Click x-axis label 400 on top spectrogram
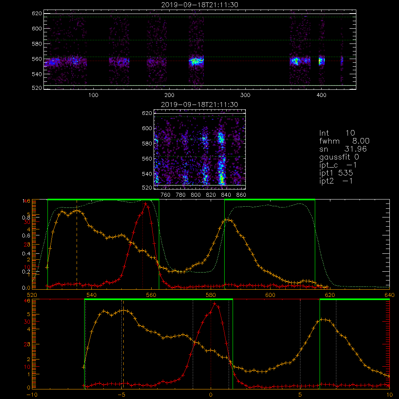Screen dimensions: 399x399 pyautogui.click(x=321, y=95)
